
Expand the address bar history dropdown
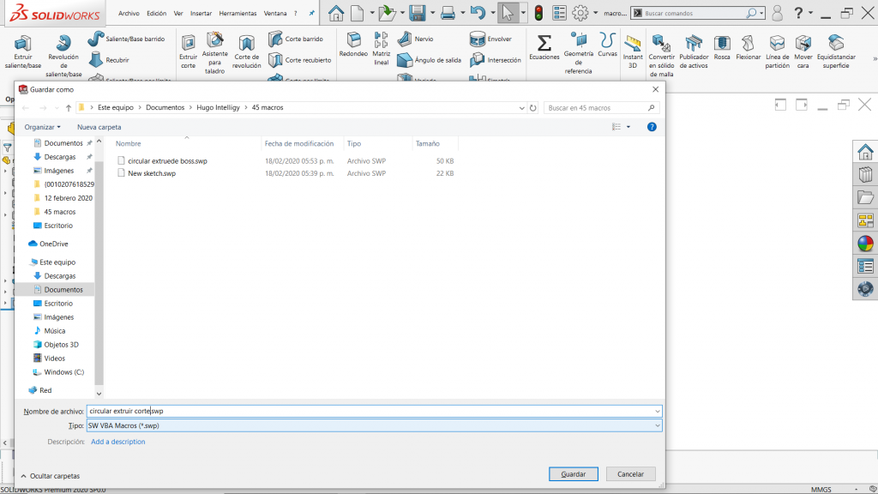point(521,107)
